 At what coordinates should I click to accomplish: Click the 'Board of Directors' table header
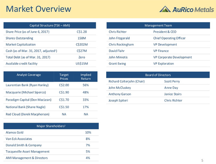click(x=158, y=75)
